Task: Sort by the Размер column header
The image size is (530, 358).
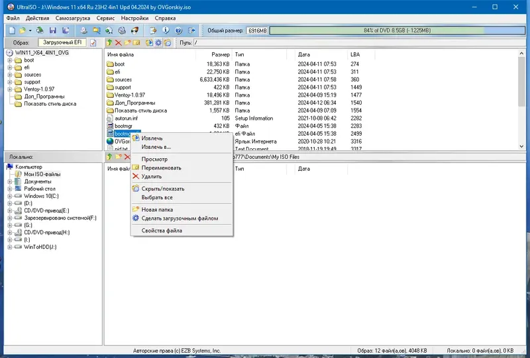Action: pyautogui.click(x=214, y=54)
